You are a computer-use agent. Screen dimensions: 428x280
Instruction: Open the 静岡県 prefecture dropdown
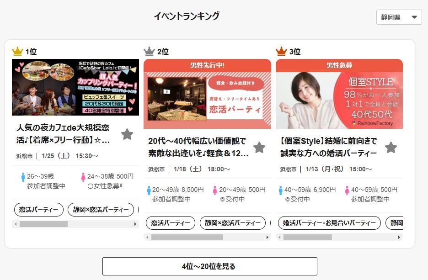399,17
